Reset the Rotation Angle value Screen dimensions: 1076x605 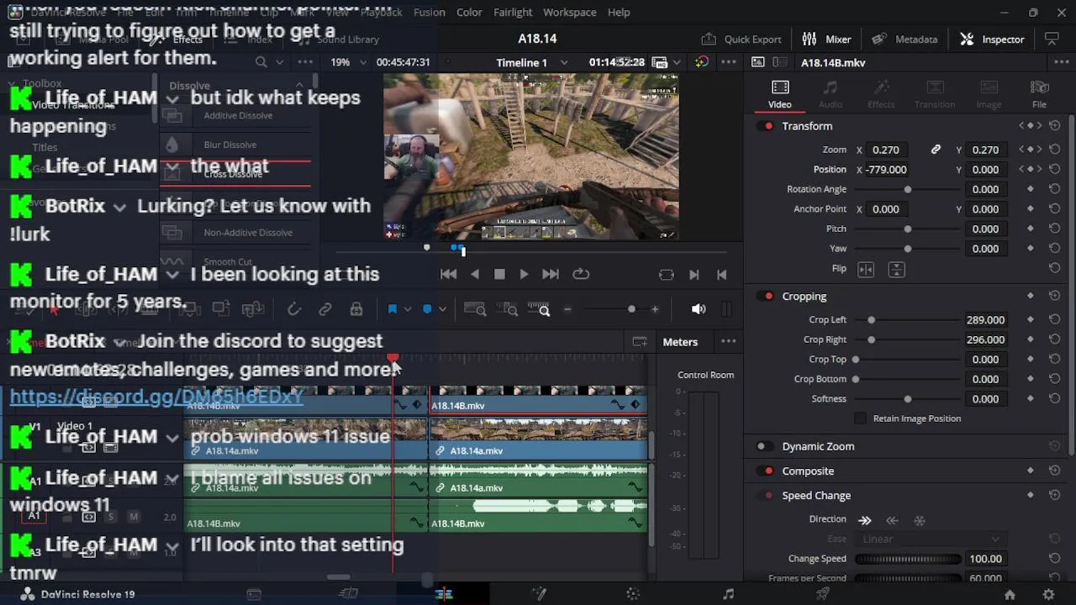pyautogui.click(x=1054, y=189)
